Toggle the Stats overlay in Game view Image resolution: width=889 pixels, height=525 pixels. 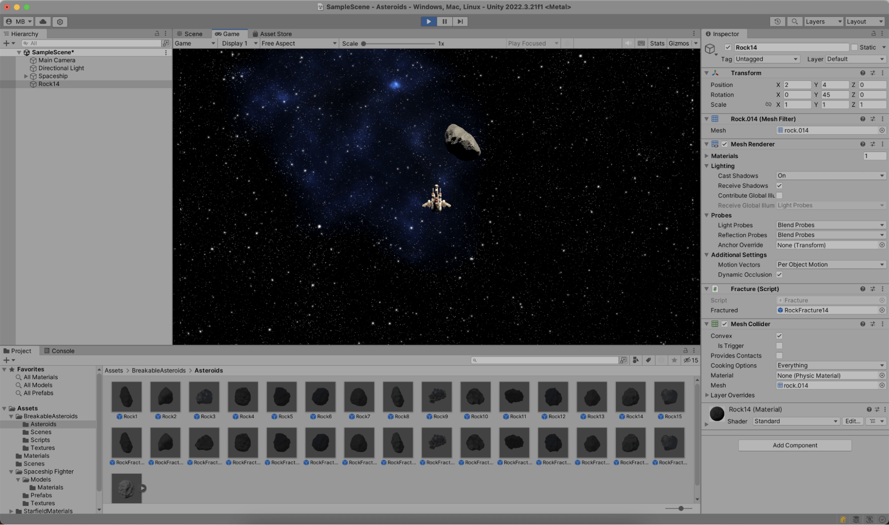[x=657, y=43]
